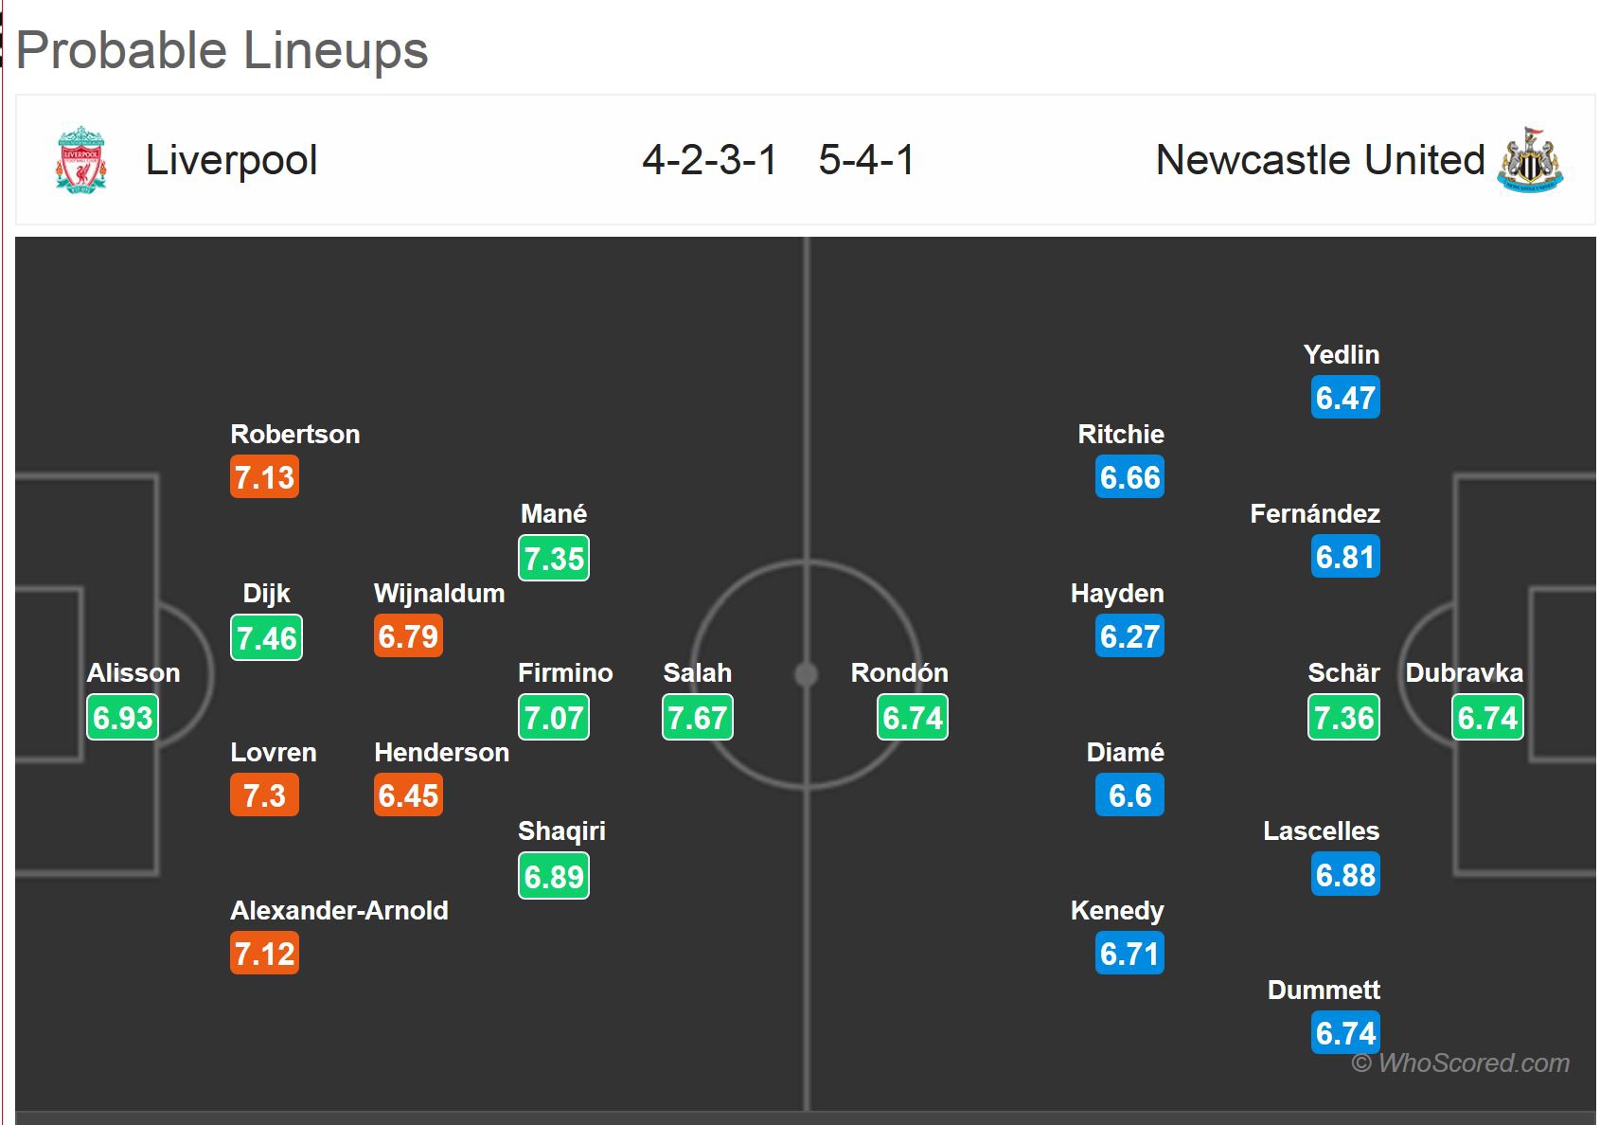Click Rondón's 6.74 rating badge
Screen dimensions: 1600x1125
(913, 718)
